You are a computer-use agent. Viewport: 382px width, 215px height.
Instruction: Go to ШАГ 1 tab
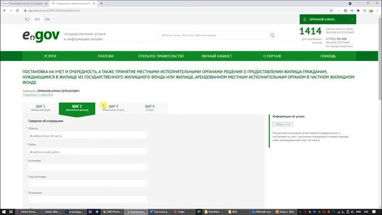[41, 108]
